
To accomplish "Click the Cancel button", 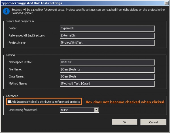I will 153,122.
